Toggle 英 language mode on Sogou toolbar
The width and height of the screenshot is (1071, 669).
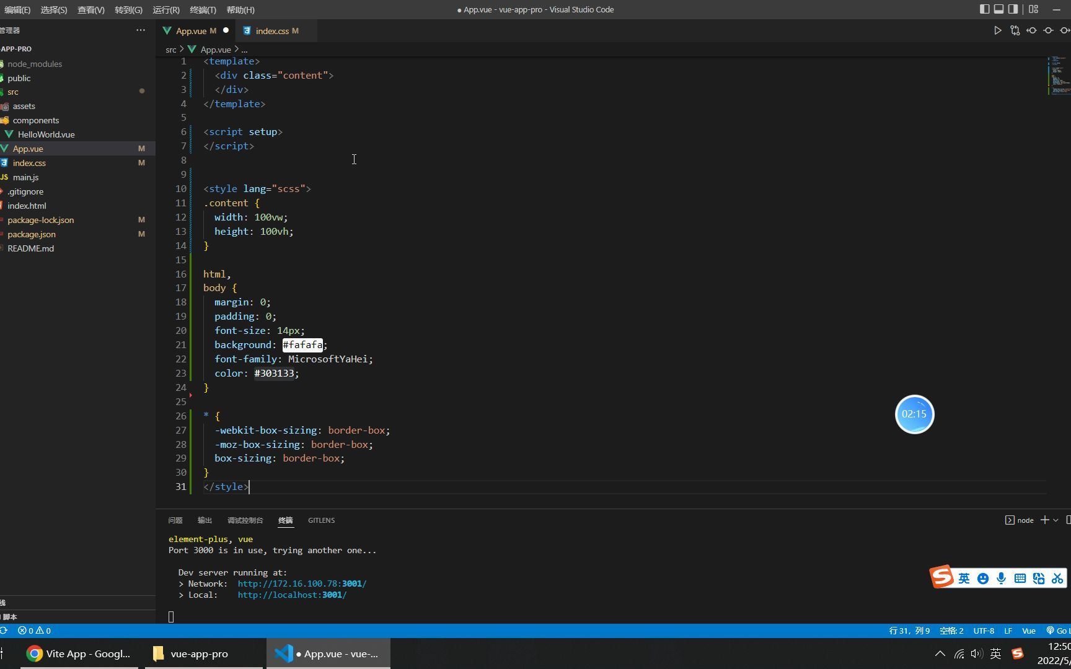pos(964,579)
